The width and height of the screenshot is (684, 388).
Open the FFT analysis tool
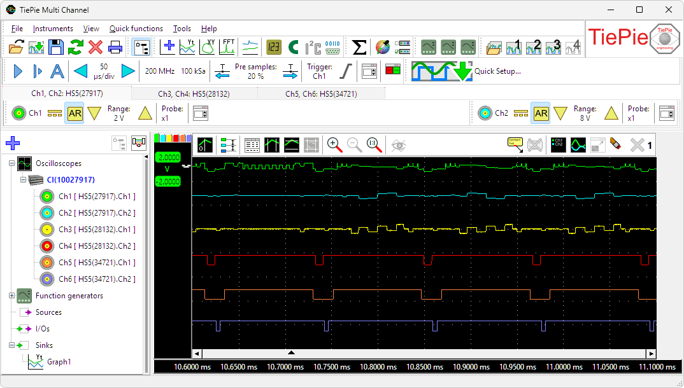[228, 46]
